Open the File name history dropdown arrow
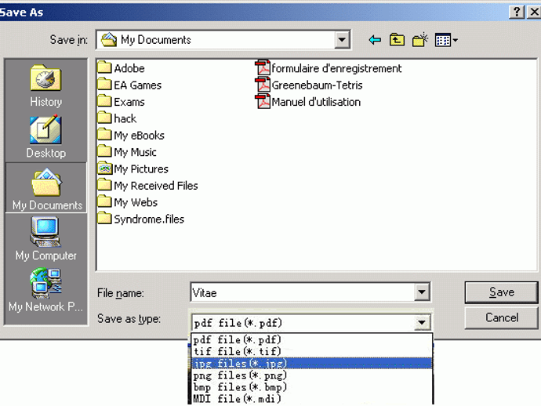This screenshot has height=406, width=541. [421, 292]
